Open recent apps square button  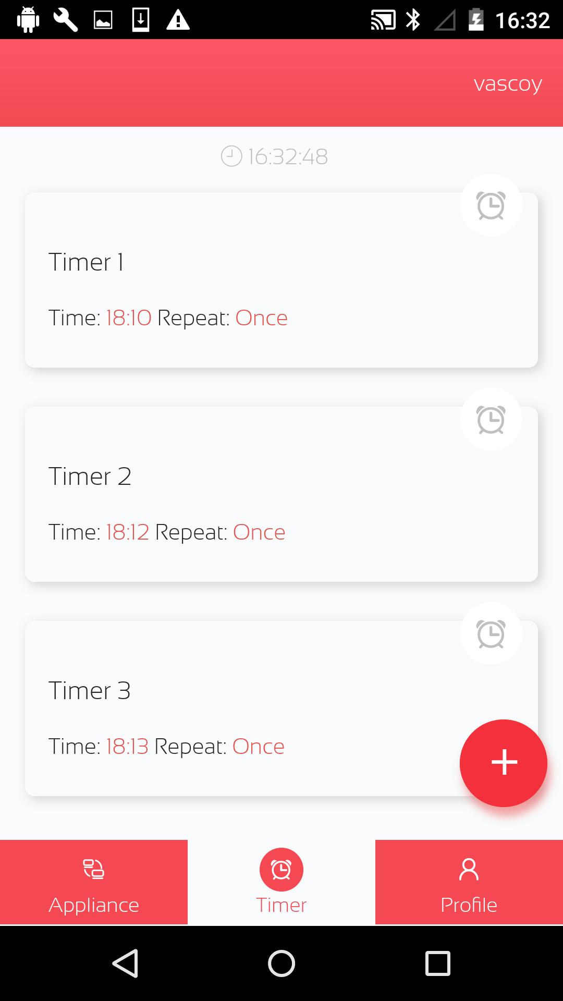(x=438, y=963)
